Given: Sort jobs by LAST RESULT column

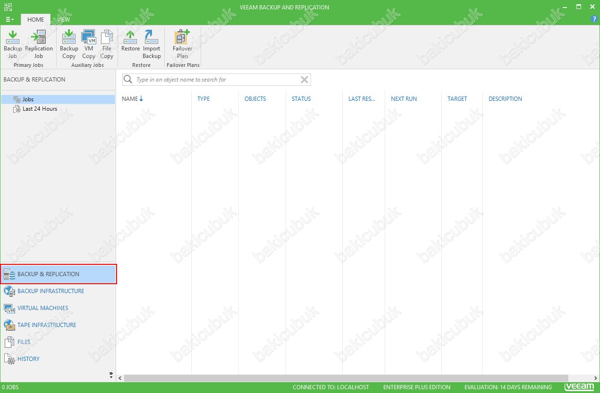Looking at the screenshot, I should [x=362, y=99].
